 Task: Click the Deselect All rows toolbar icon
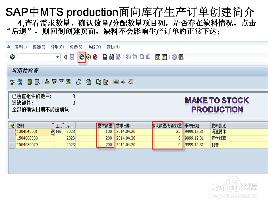pyautogui.click(x=37, y=82)
